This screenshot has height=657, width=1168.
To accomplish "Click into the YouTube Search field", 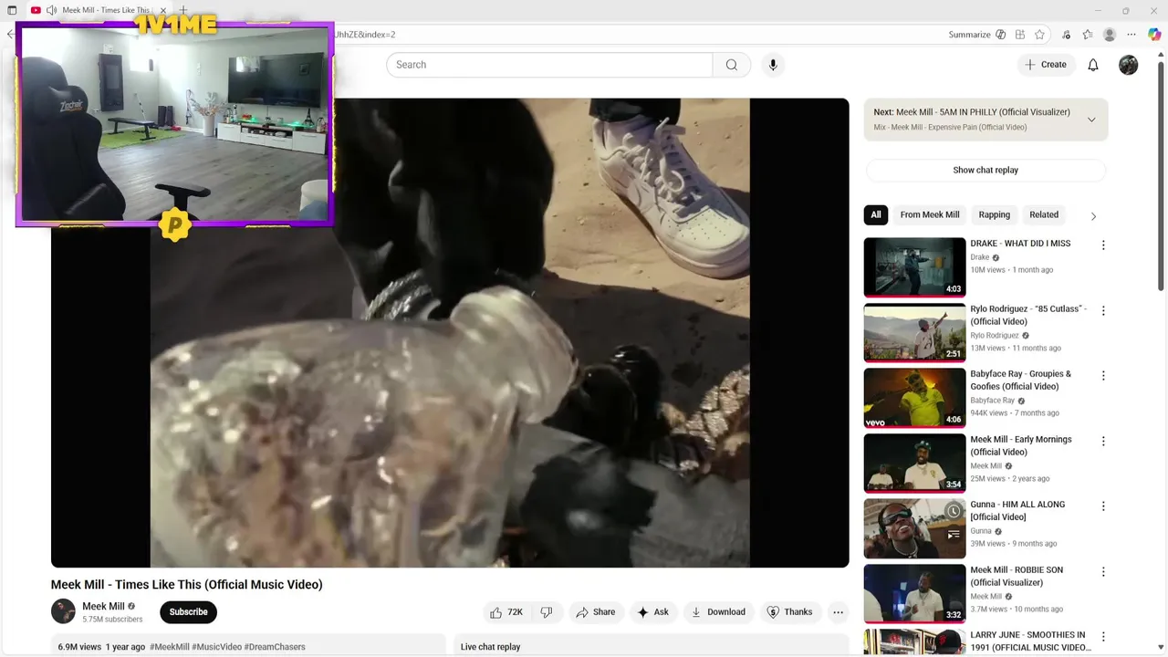I will pyautogui.click(x=549, y=65).
